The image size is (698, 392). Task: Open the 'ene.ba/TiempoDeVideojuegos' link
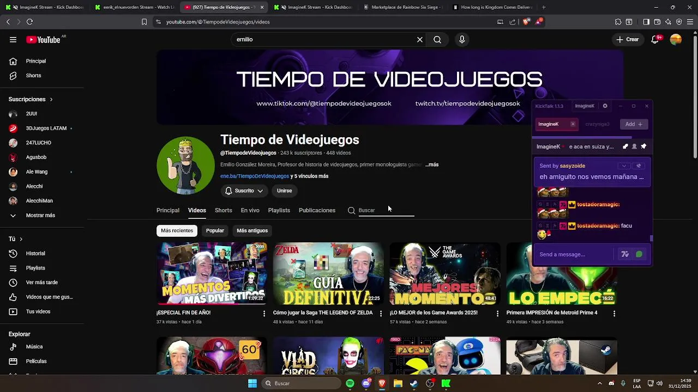point(255,176)
